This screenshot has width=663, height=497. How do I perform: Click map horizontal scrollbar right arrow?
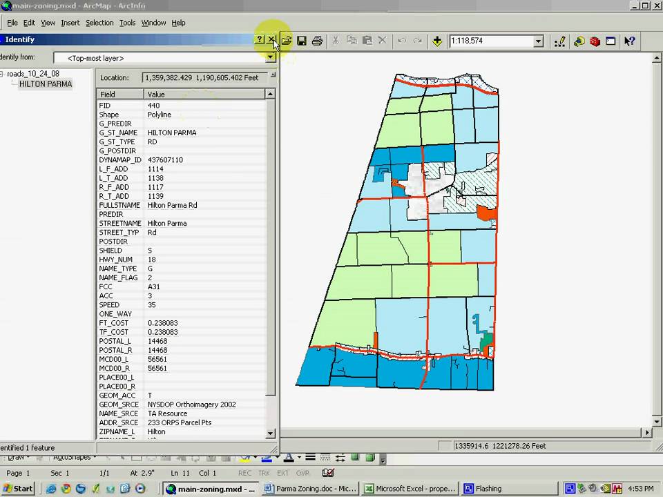tap(647, 432)
